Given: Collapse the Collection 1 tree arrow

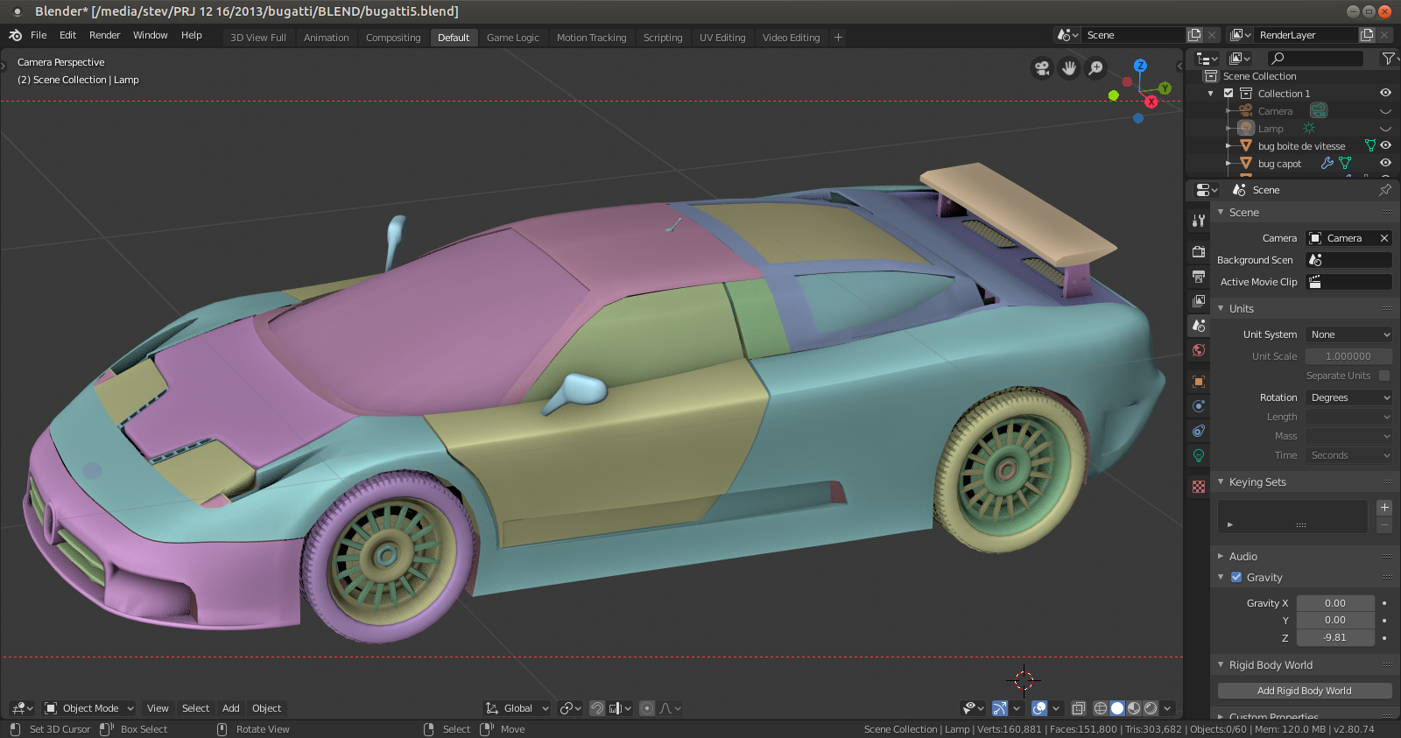Looking at the screenshot, I should click(1211, 93).
